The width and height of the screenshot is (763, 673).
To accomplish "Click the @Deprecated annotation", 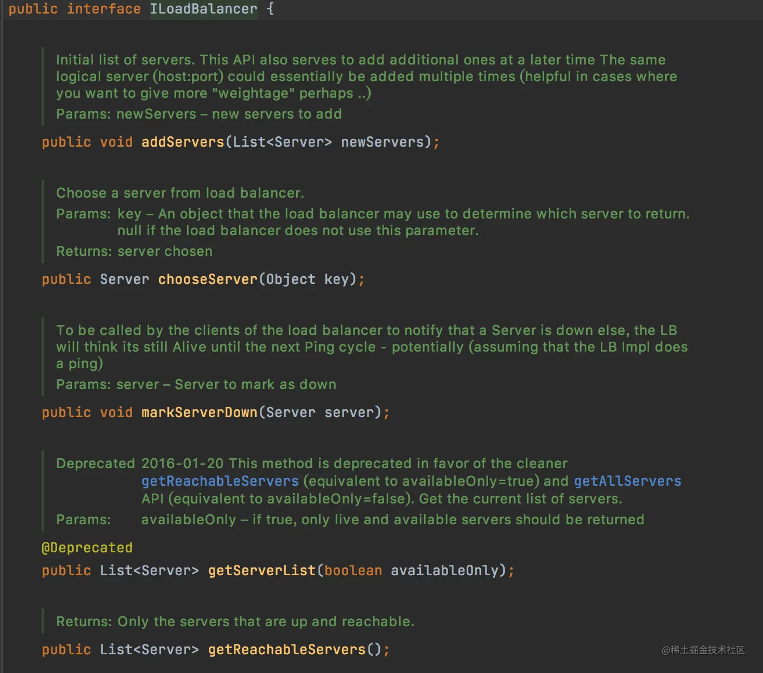I will click(x=87, y=548).
